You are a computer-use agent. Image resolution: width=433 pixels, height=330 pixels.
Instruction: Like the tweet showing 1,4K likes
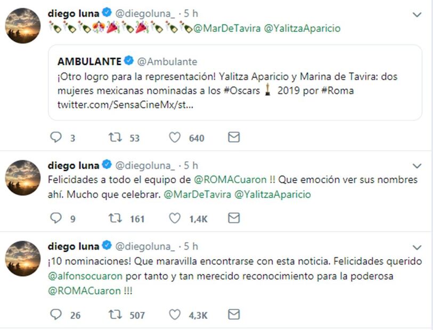coord(175,218)
